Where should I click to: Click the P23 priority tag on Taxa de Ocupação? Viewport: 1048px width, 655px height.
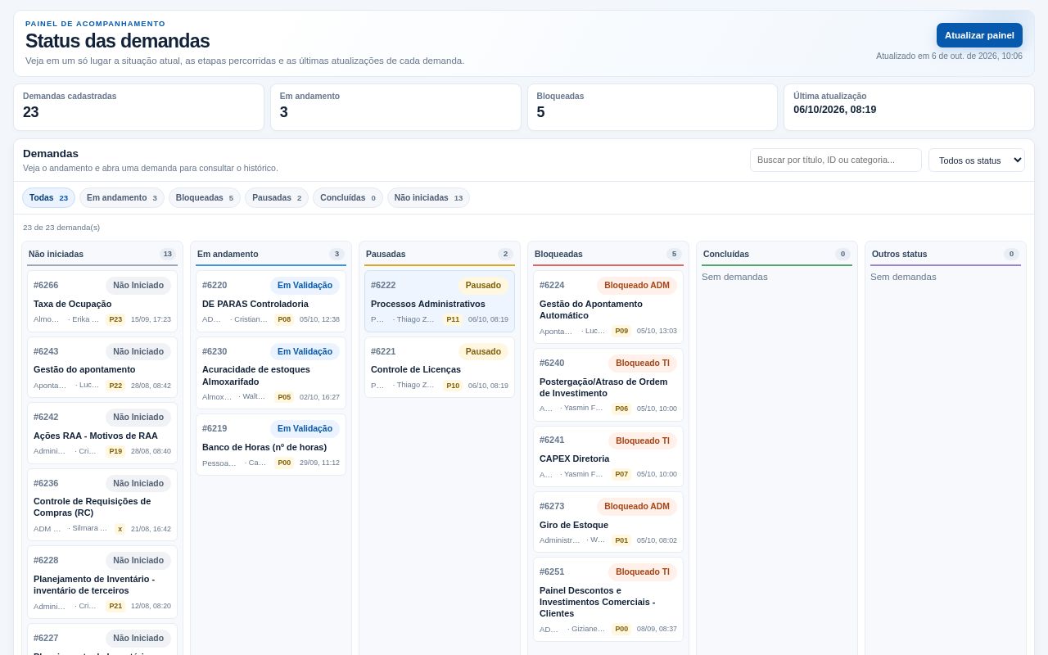tap(115, 319)
